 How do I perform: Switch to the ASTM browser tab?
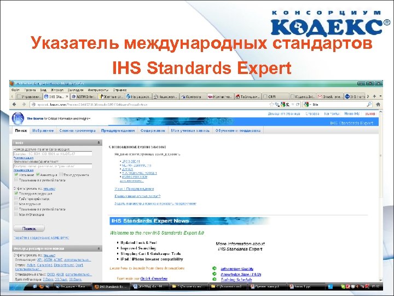[x=84, y=96]
